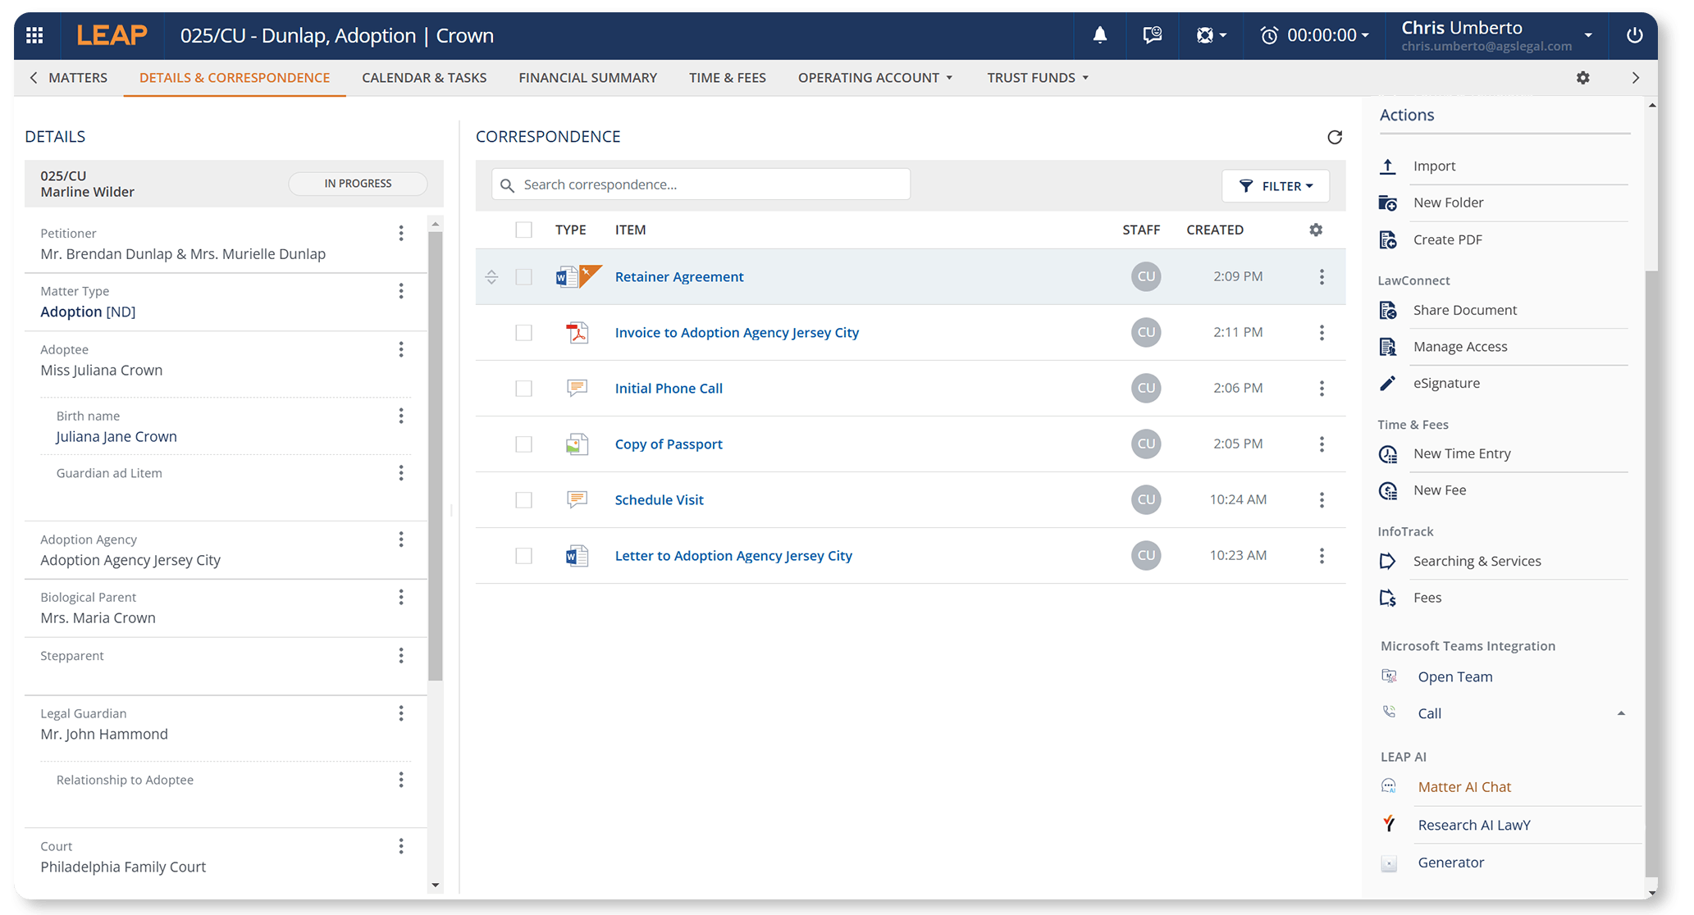The image size is (1694, 915).
Task: Click the Search correspondence field
Action: click(x=701, y=184)
